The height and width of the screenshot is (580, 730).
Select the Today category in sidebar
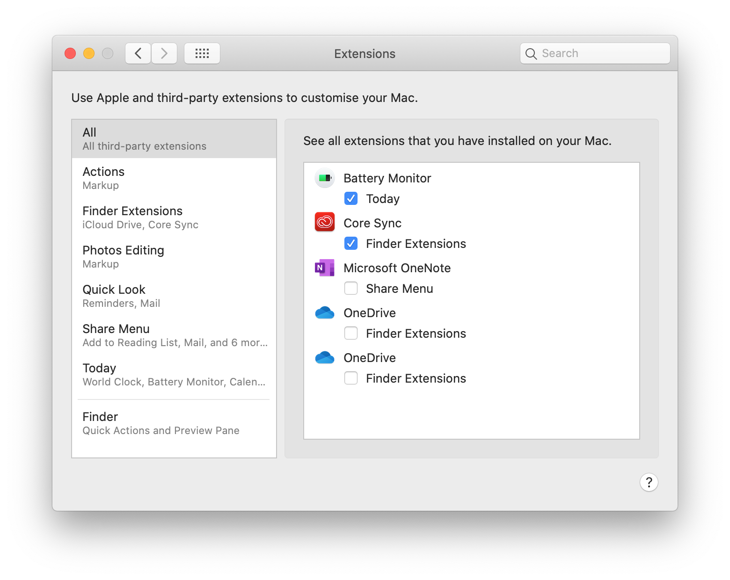click(x=174, y=375)
